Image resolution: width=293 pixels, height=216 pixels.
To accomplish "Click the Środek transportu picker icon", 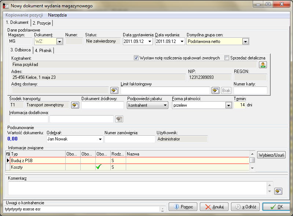I will click(x=75, y=105).
